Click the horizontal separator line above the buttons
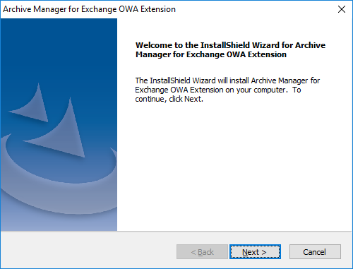Viewport: 353px width, 269px height. tap(176, 232)
